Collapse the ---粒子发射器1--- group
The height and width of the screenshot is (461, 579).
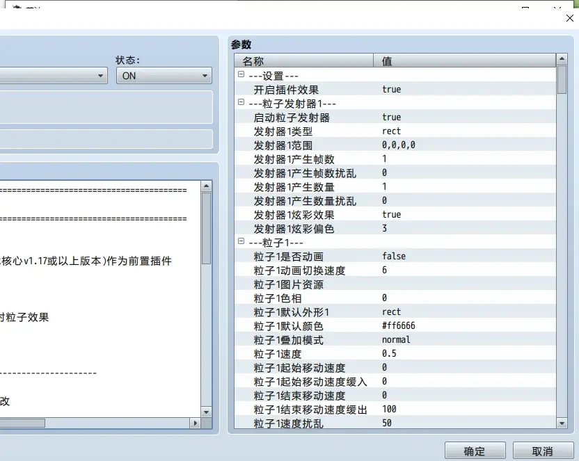pyautogui.click(x=241, y=102)
